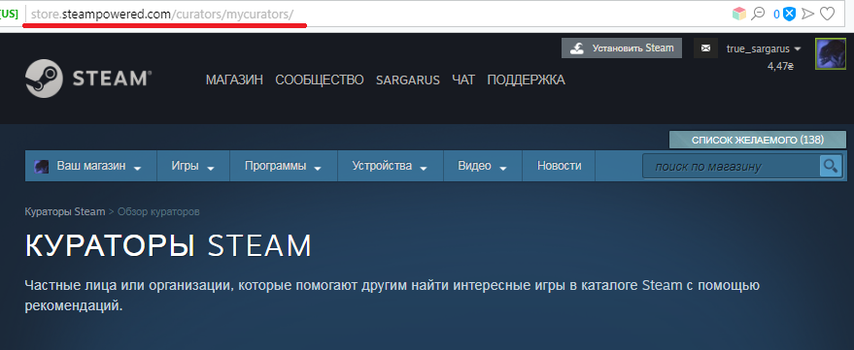Click the Установить Steam download icon

(x=577, y=48)
